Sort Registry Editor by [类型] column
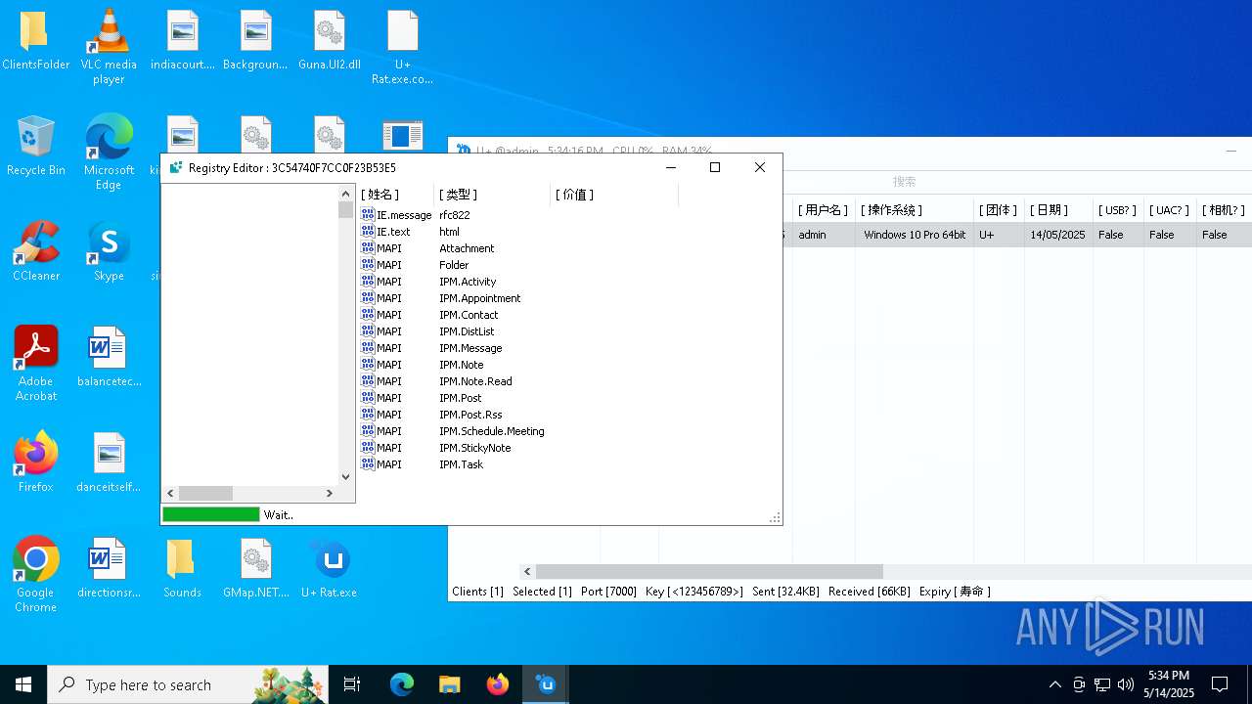 (x=492, y=195)
